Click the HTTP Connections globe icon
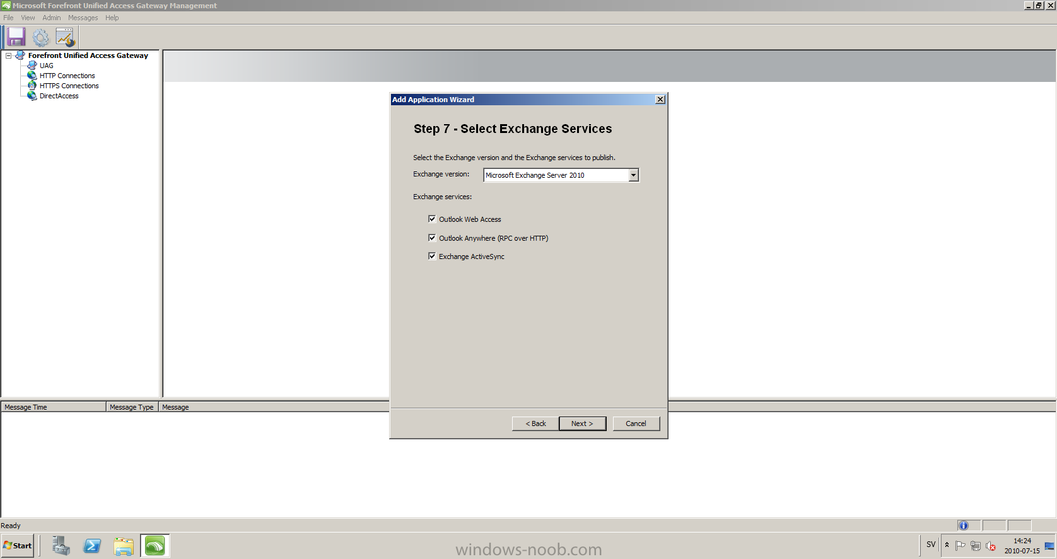The image size is (1057, 559). coord(32,76)
